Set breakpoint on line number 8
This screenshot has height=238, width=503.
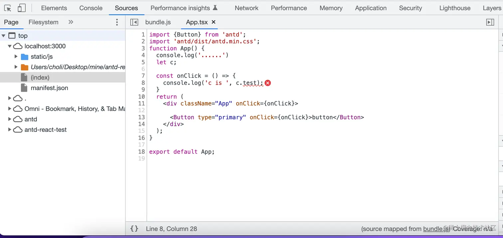click(x=143, y=83)
